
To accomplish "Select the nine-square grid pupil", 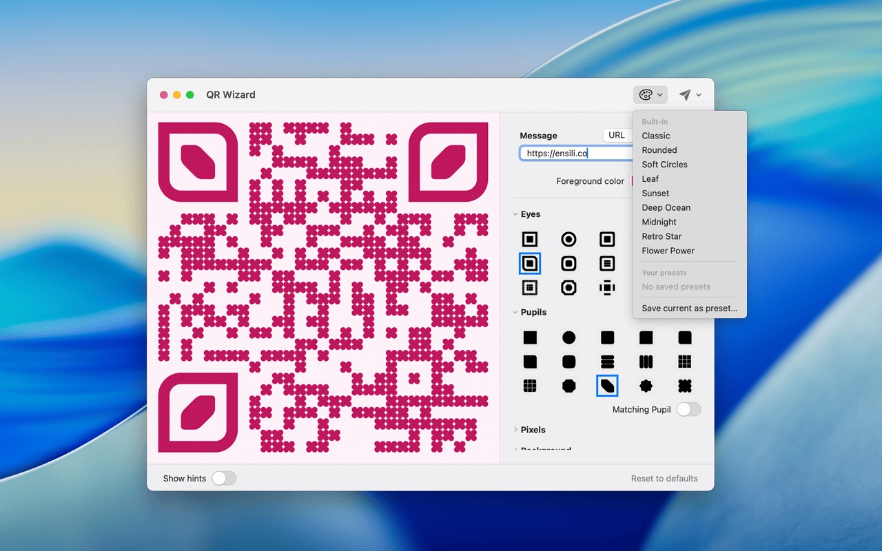I will (684, 362).
